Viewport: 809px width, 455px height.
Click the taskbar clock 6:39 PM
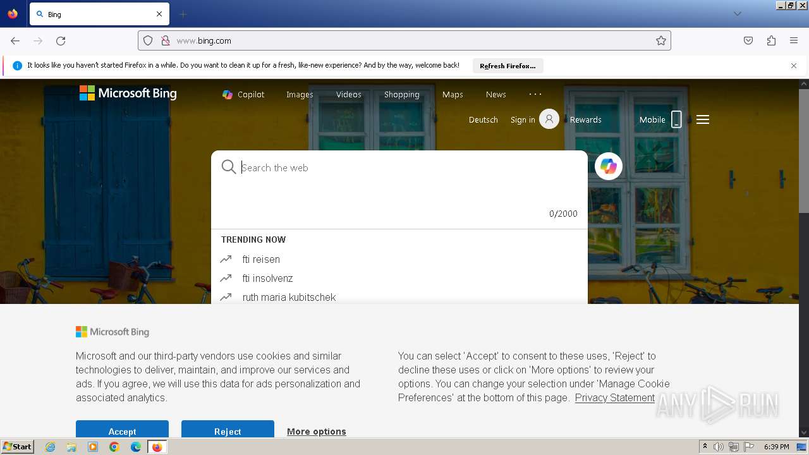click(x=776, y=447)
